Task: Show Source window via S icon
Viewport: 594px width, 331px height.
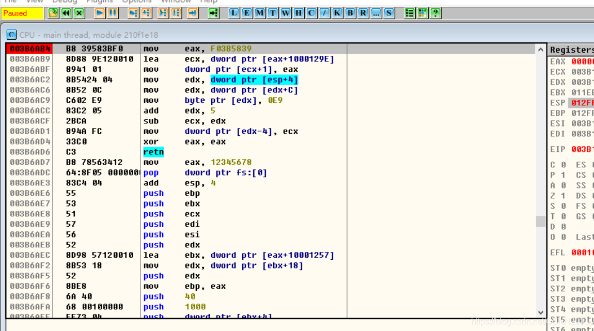Action: tap(388, 13)
